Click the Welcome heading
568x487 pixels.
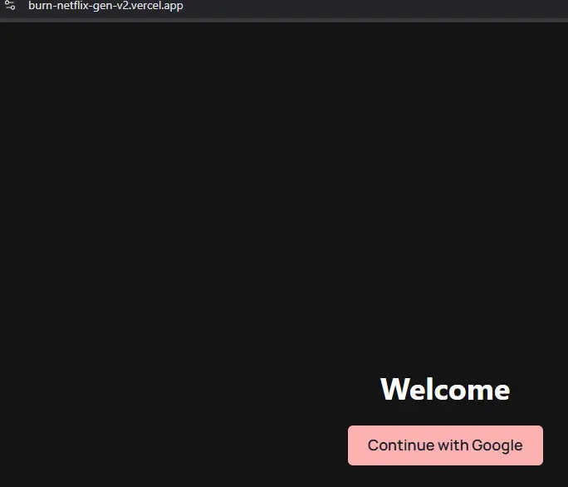point(445,389)
